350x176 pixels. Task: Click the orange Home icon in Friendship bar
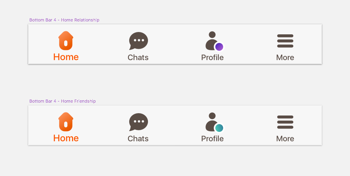[66, 122]
